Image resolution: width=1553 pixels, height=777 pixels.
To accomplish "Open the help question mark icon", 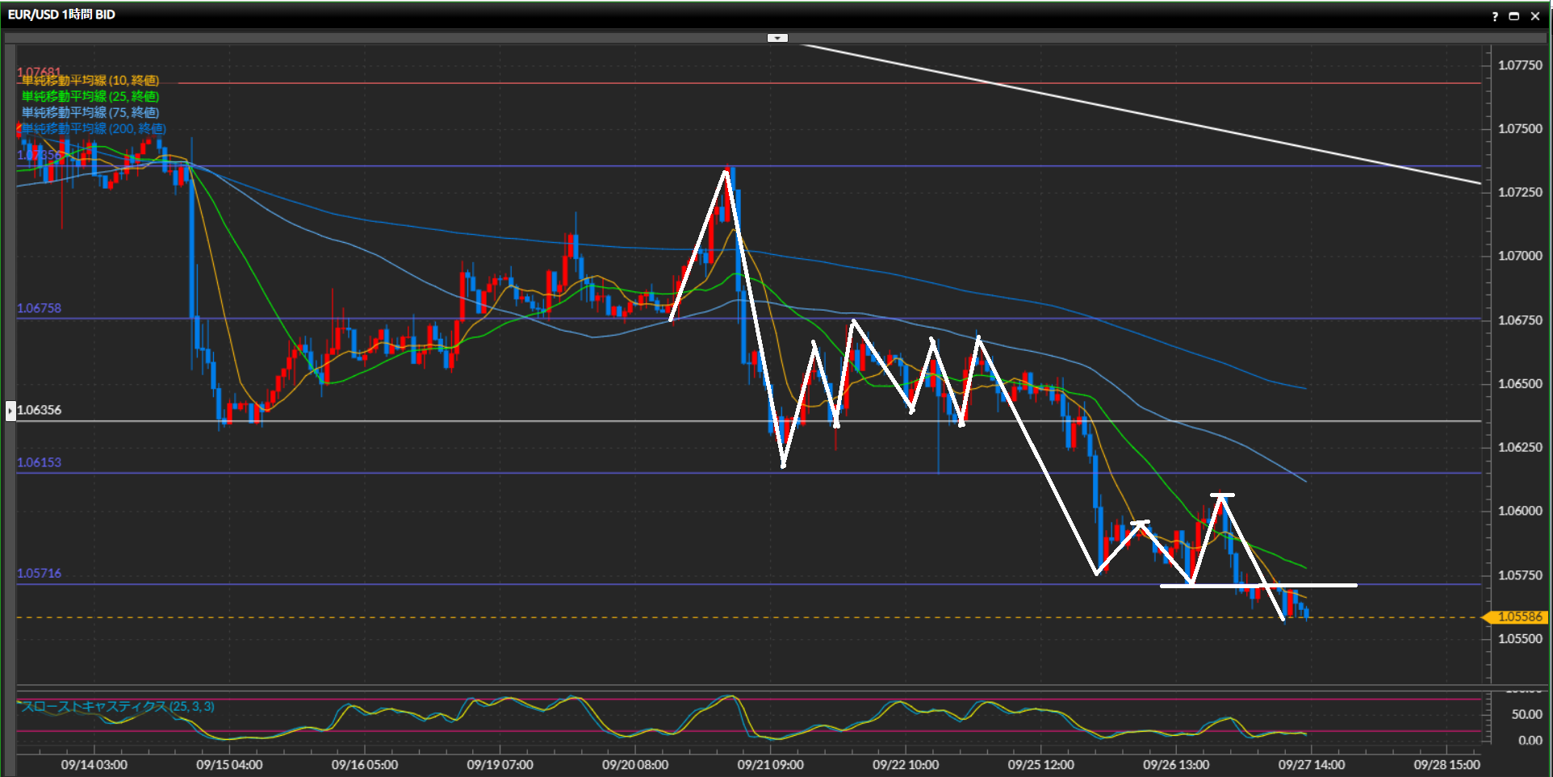I will pyautogui.click(x=1495, y=16).
